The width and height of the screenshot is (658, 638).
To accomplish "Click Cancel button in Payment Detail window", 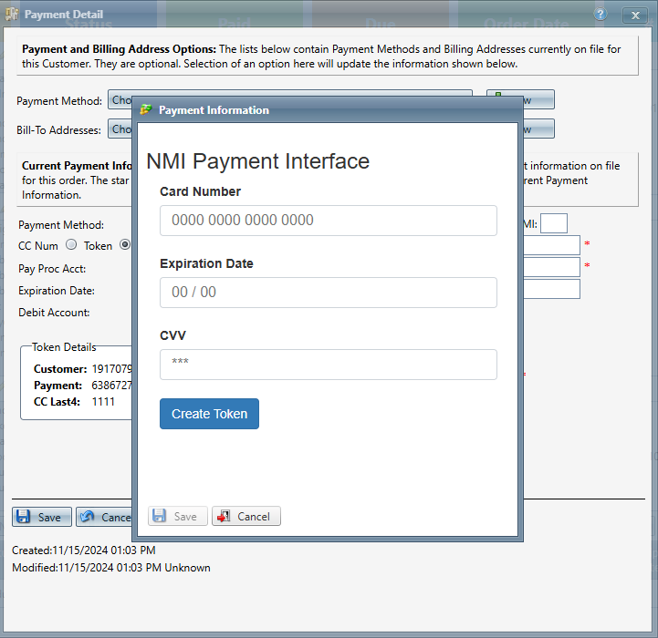I will [105, 517].
